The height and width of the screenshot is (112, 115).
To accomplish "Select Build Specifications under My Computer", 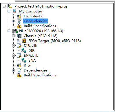I will click(40, 26).
